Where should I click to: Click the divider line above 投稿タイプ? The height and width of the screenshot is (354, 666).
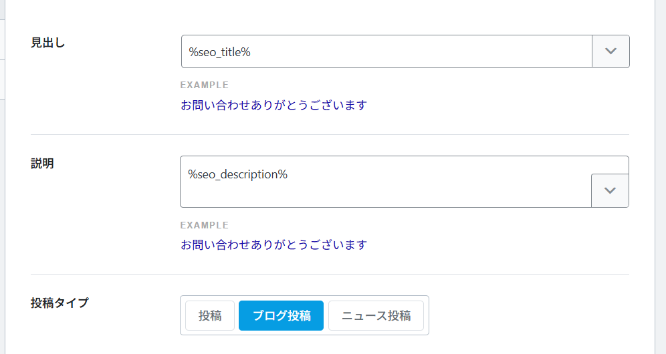pyautogui.click(x=330, y=274)
